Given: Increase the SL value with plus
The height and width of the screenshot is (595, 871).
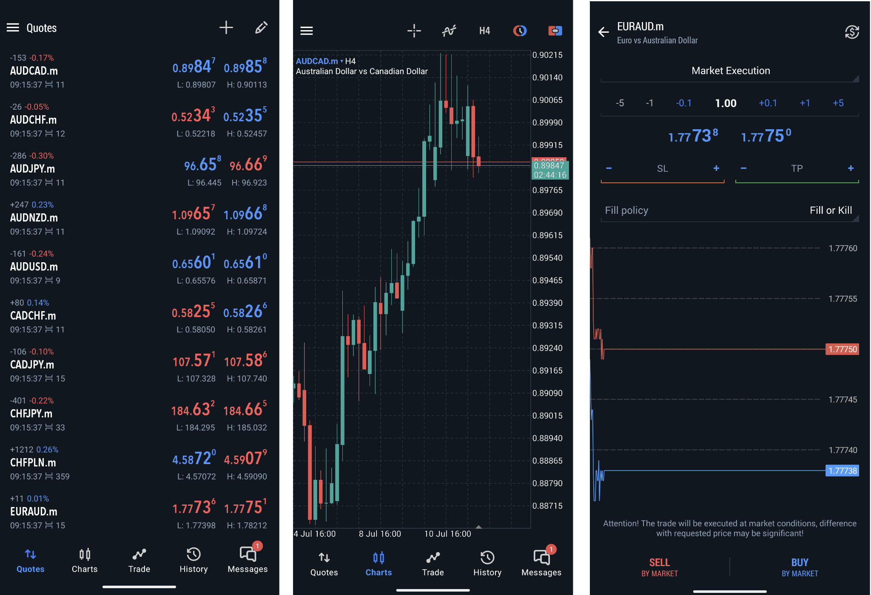Looking at the screenshot, I should pyautogui.click(x=716, y=168).
